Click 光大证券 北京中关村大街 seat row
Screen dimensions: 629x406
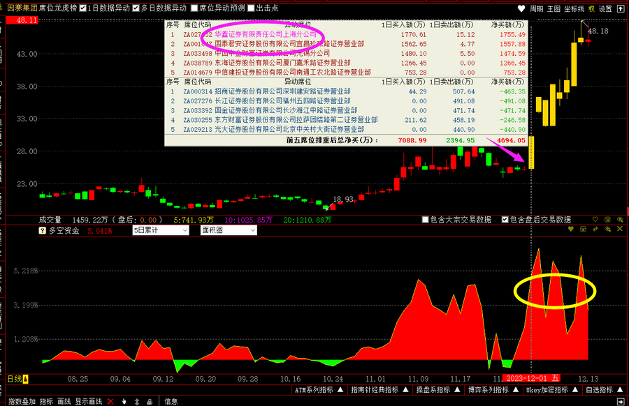click(x=346, y=129)
